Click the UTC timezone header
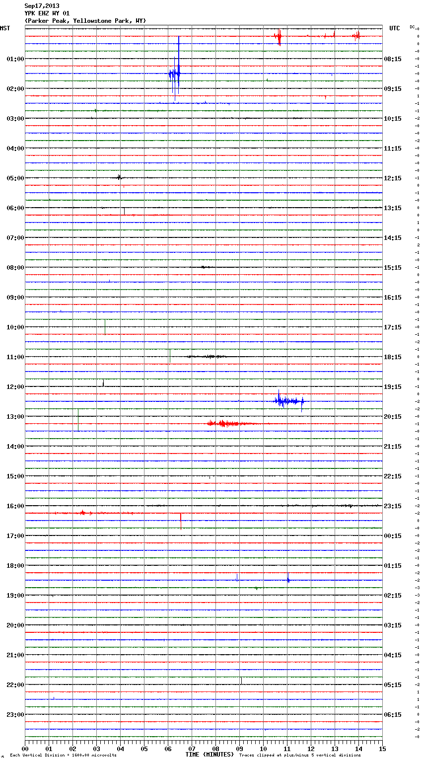Image resolution: width=422 pixels, height=762 pixels. coord(395,28)
